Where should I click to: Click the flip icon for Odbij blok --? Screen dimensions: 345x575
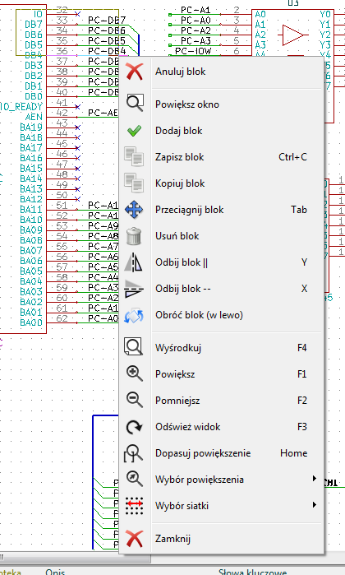134,289
